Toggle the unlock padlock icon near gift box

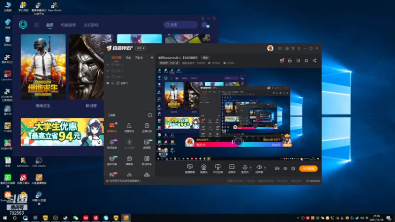tap(290, 60)
